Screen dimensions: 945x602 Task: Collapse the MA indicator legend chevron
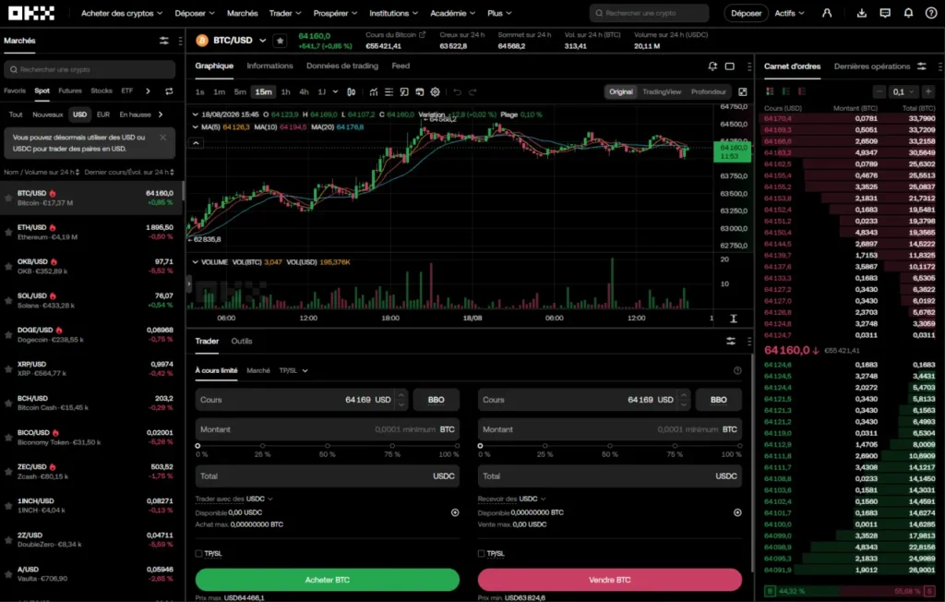(196, 127)
